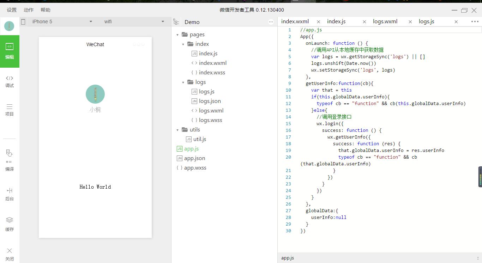Image resolution: width=482 pixels, height=263 pixels.
Task: Click the WeChat title in simulator
Action: pyautogui.click(x=95, y=44)
